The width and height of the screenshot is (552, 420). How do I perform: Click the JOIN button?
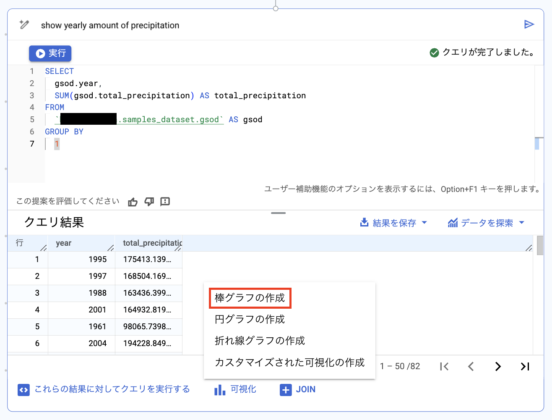[298, 389]
